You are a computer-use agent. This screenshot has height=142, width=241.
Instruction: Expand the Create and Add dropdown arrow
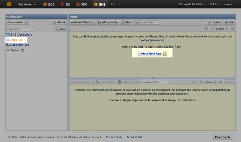coord(27,22)
